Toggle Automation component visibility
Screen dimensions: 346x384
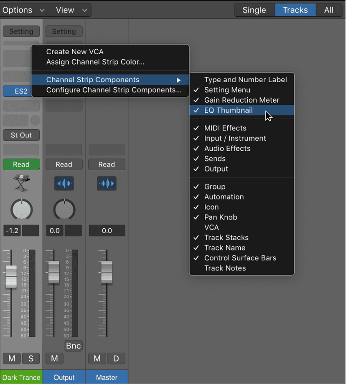[242, 197]
